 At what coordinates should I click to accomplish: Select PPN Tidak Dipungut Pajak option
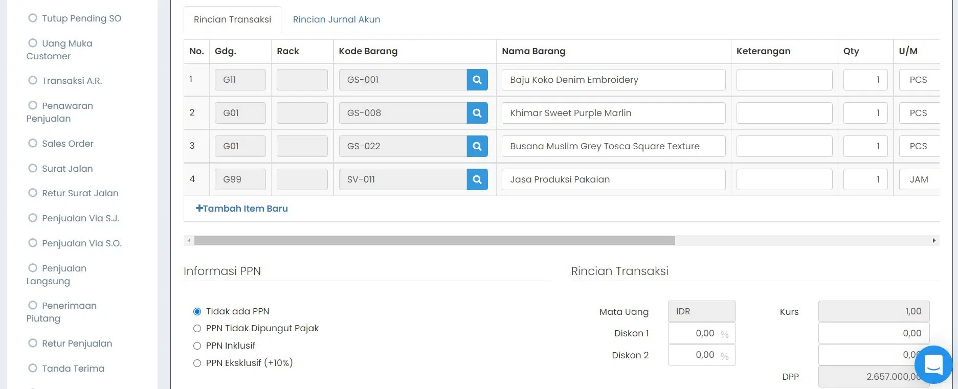point(197,328)
